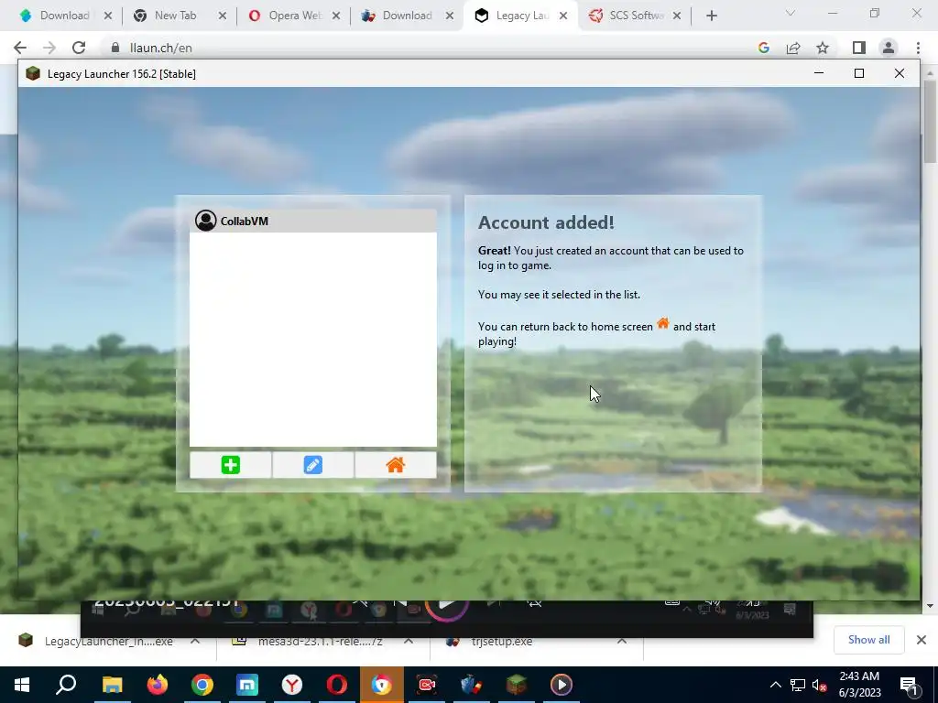Image resolution: width=938 pixels, height=703 pixels.
Task: Switch to the Opera Web browser tab
Action: coord(286,16)
